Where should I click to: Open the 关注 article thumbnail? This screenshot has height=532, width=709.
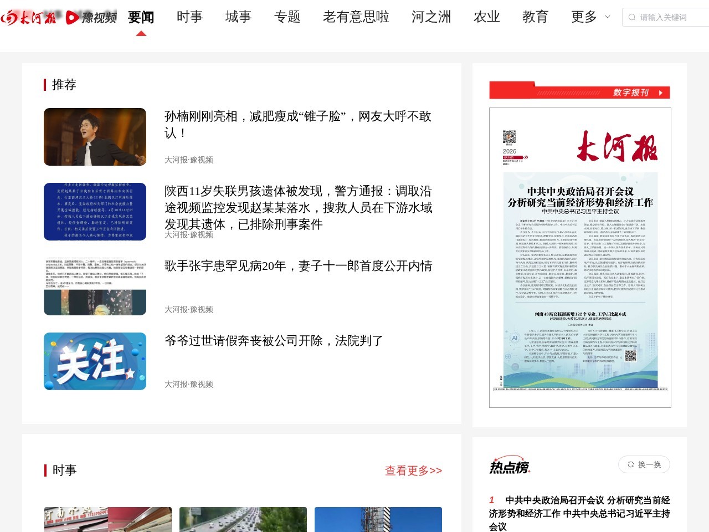[x=95, y=361]
